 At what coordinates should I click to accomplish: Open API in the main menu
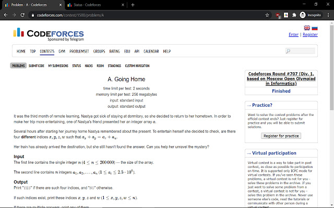(x=137, y=51)
